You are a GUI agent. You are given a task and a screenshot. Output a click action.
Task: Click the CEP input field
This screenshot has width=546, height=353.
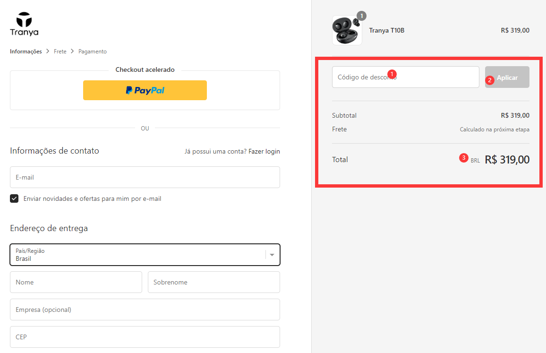[145, 337]
